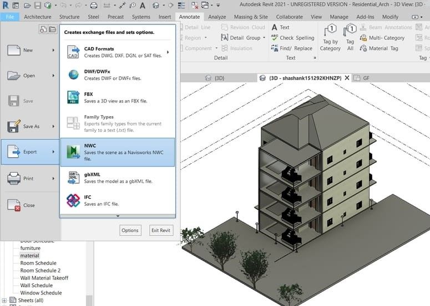Expand the Save As submenu arrow
Screen dimensions: 430x306
tap(53, 126)
